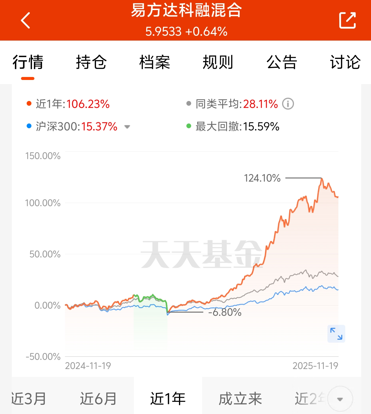
Task: Switch to the 持仓 tab
Action: pos(91,62)
